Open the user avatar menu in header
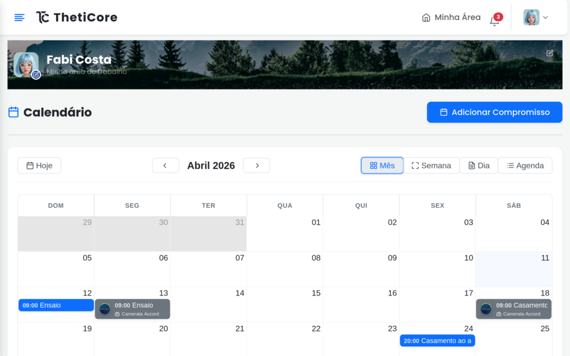The height and width of the screenshot is (356, 570). pyautogui.click(x=535, y=17)
